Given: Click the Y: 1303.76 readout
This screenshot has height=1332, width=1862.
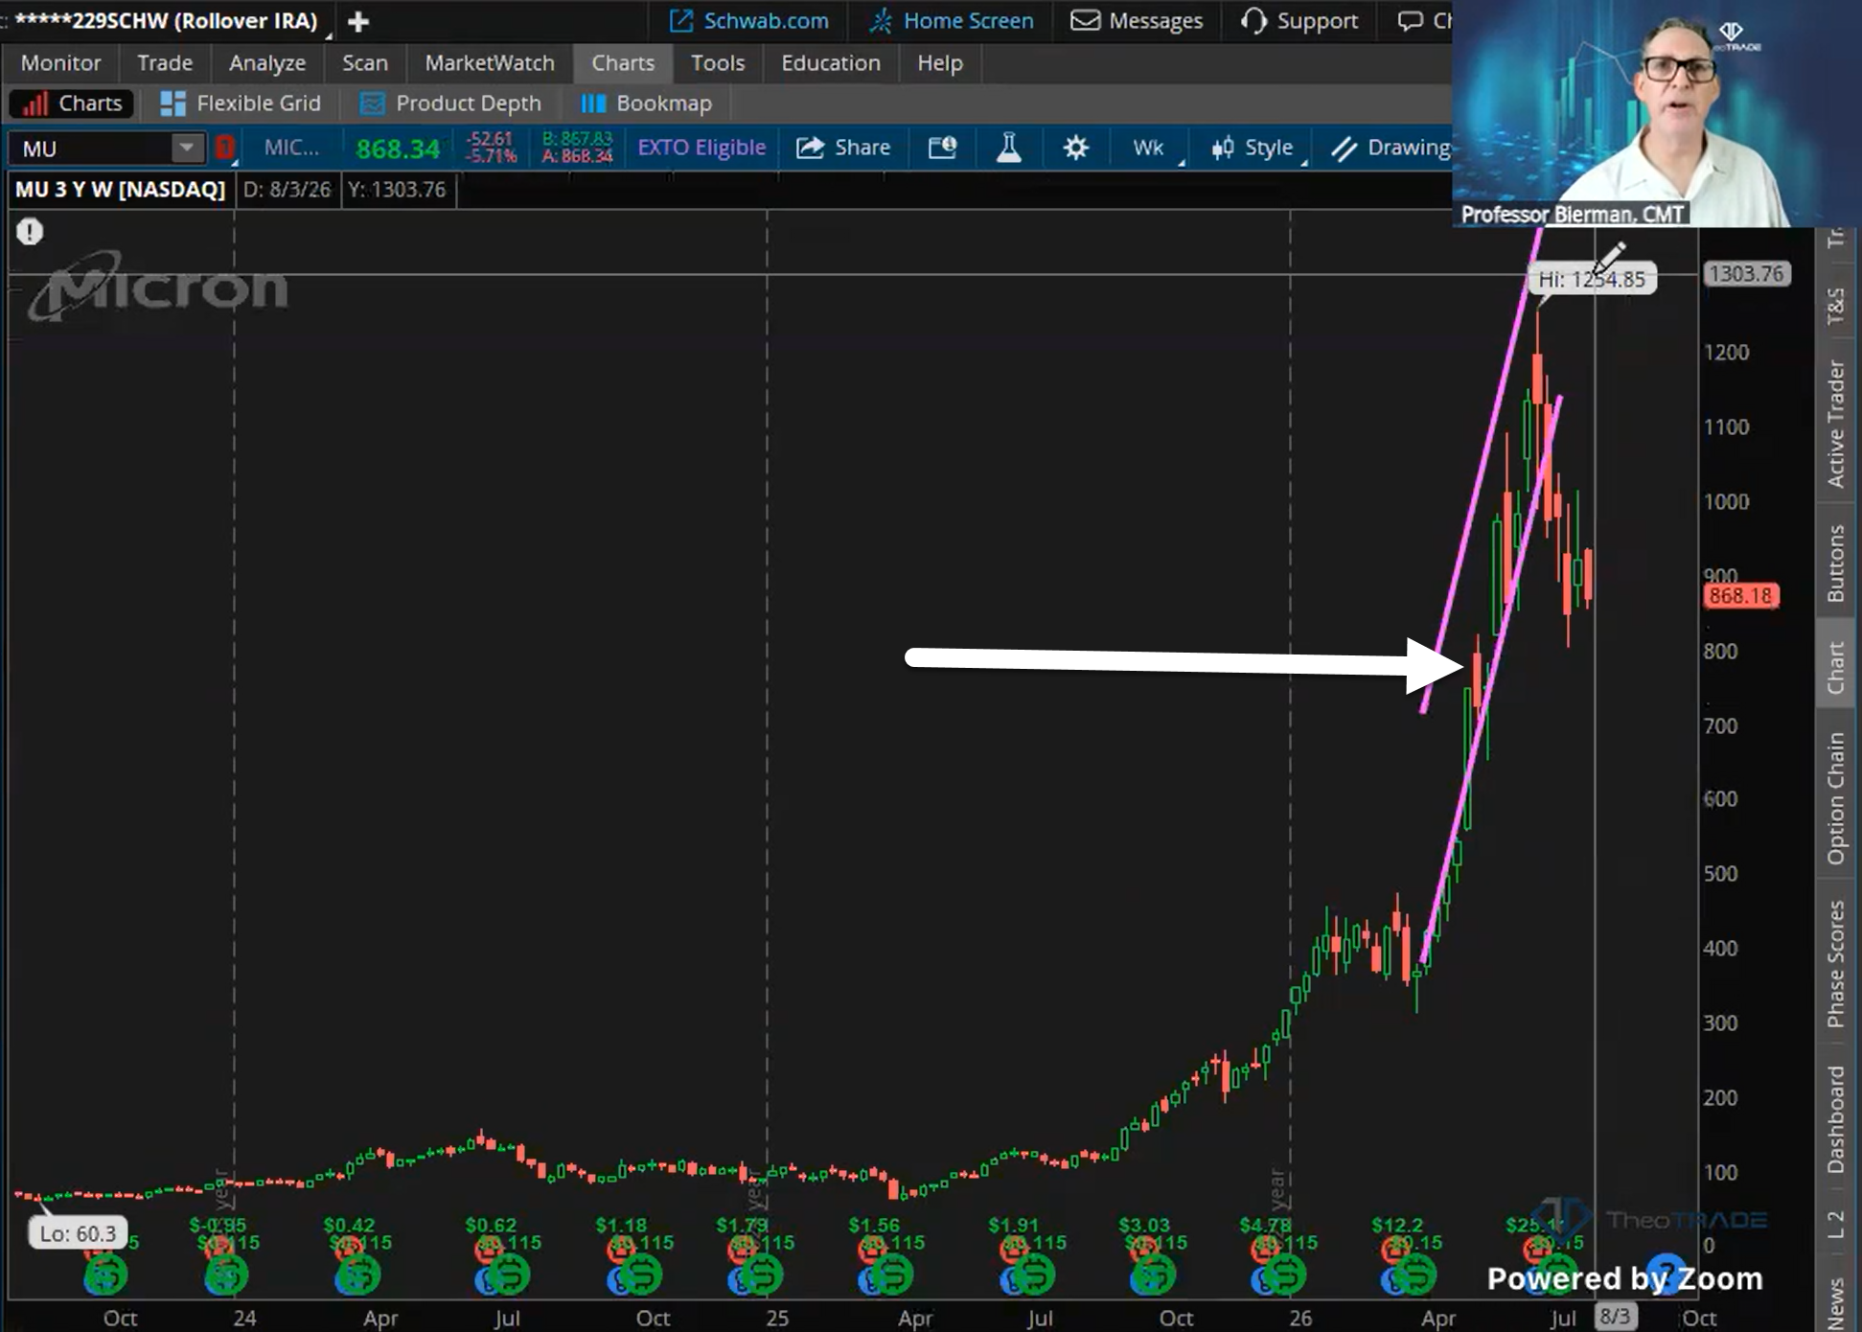Looking at the screenshot, I should point(397,190).
